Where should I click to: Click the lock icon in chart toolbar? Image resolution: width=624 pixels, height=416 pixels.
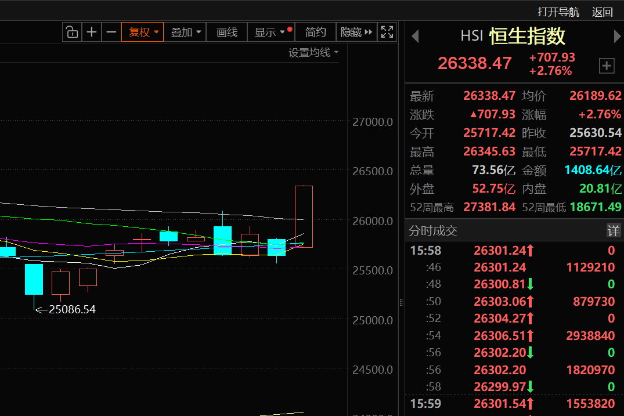click(x=71, y=32)
